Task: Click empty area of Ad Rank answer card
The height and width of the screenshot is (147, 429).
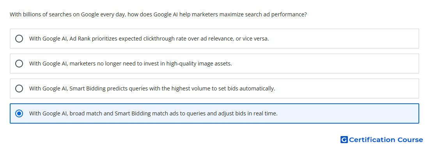Action: point(342,39)
